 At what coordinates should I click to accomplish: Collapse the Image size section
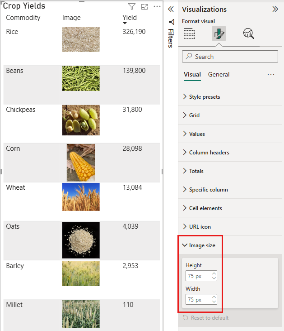click(230, 245)
